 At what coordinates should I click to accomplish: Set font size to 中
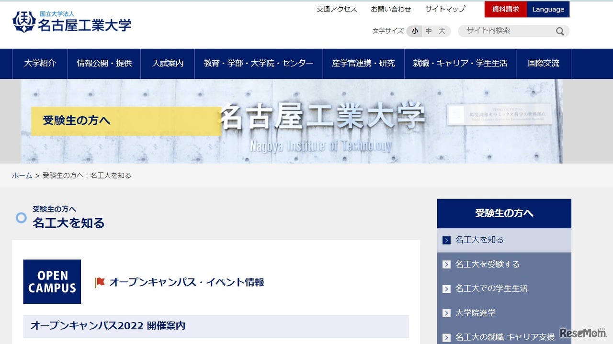coord(429,31)
